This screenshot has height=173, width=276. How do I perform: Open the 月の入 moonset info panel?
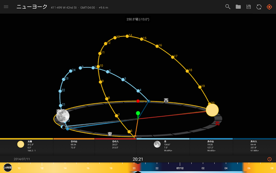pyautogui.click(x=254, y=147)
